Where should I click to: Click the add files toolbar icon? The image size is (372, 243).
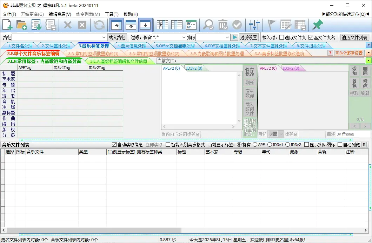[7, 25]
